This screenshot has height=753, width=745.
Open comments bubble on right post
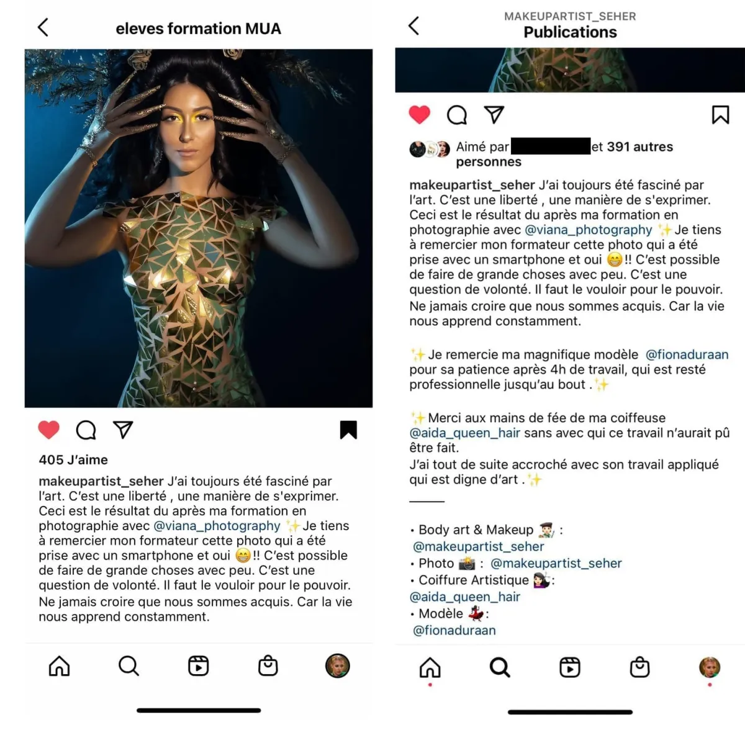click(457, 114)
